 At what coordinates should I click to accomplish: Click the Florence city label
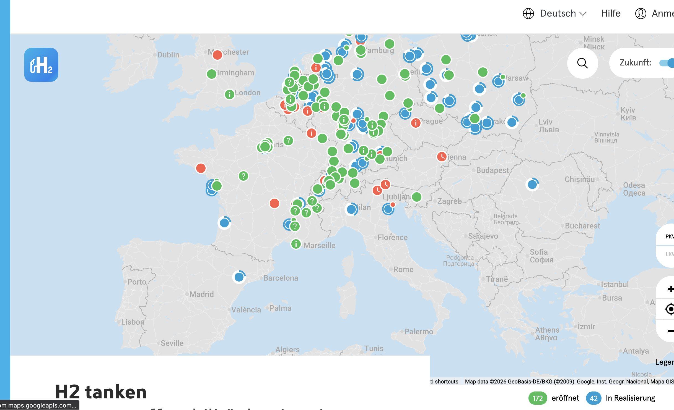[x=393, y=237]
